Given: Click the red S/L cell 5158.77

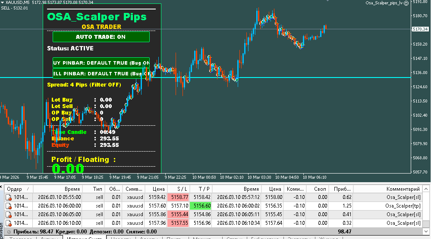Looking at the screenshot, I should click(x=178, y=197).
